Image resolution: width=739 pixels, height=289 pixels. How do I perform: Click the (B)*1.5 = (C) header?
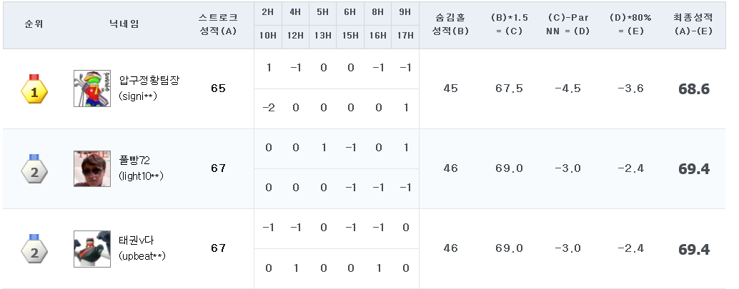tap(509, 24)
